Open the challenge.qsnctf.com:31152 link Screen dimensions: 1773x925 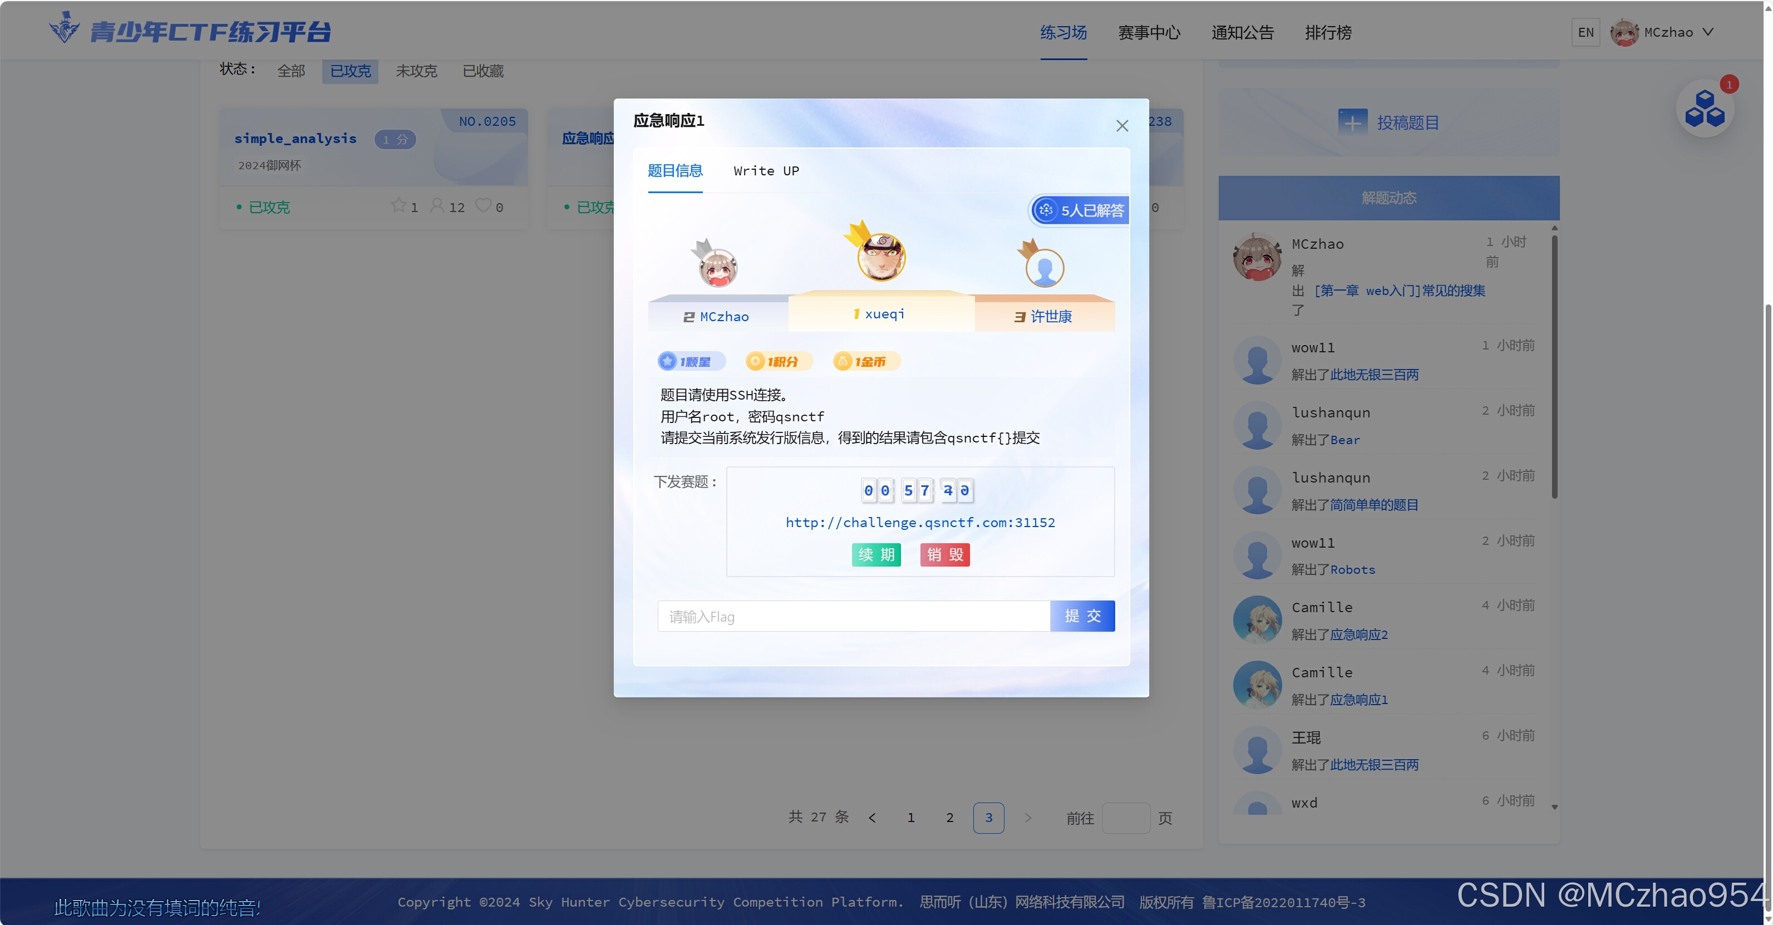(919, 523)
